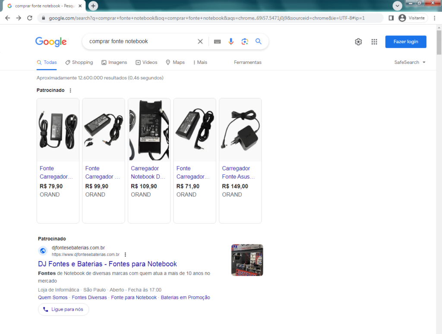Viewport: 442px width, 334px height.
Task: Reload the current page
Action: [30, 18]
